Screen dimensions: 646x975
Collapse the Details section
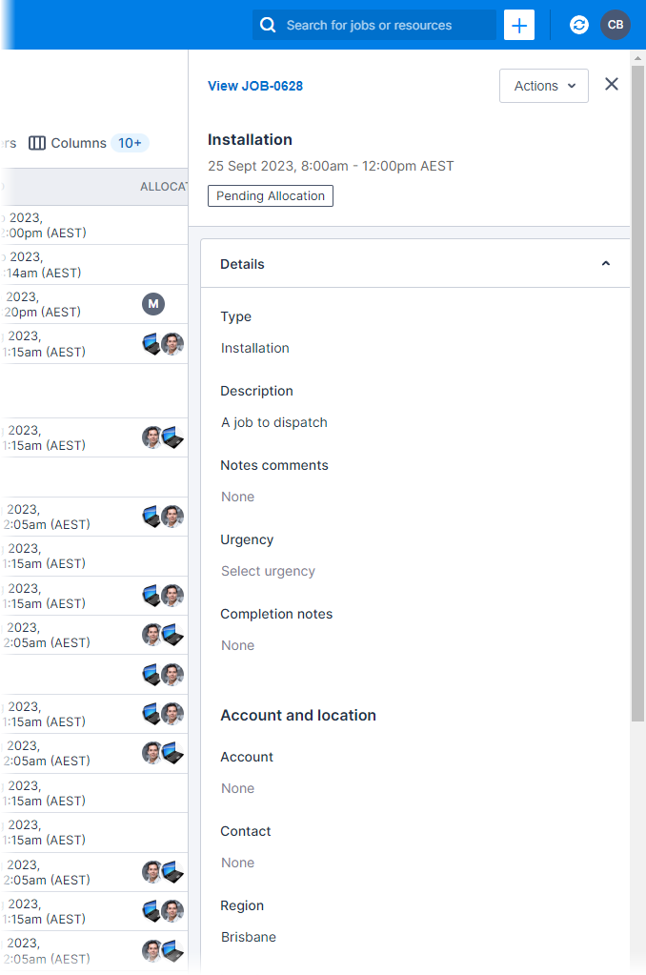(x=605, y=263)
